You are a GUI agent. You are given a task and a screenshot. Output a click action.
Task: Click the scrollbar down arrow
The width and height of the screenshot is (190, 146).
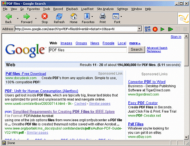[x=186, y=137]
